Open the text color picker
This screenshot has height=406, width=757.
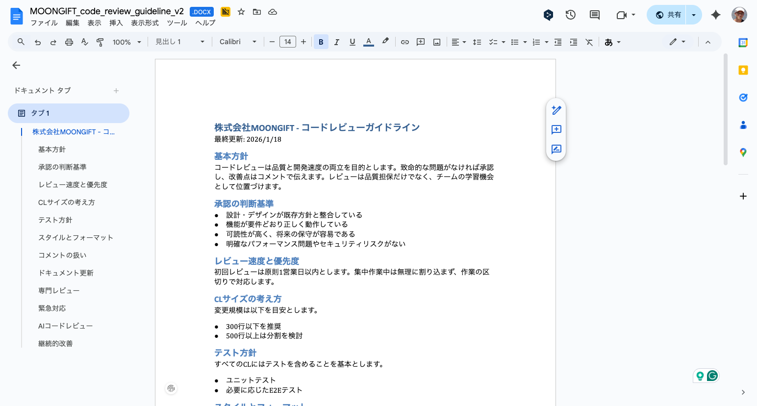pos(369,42)
